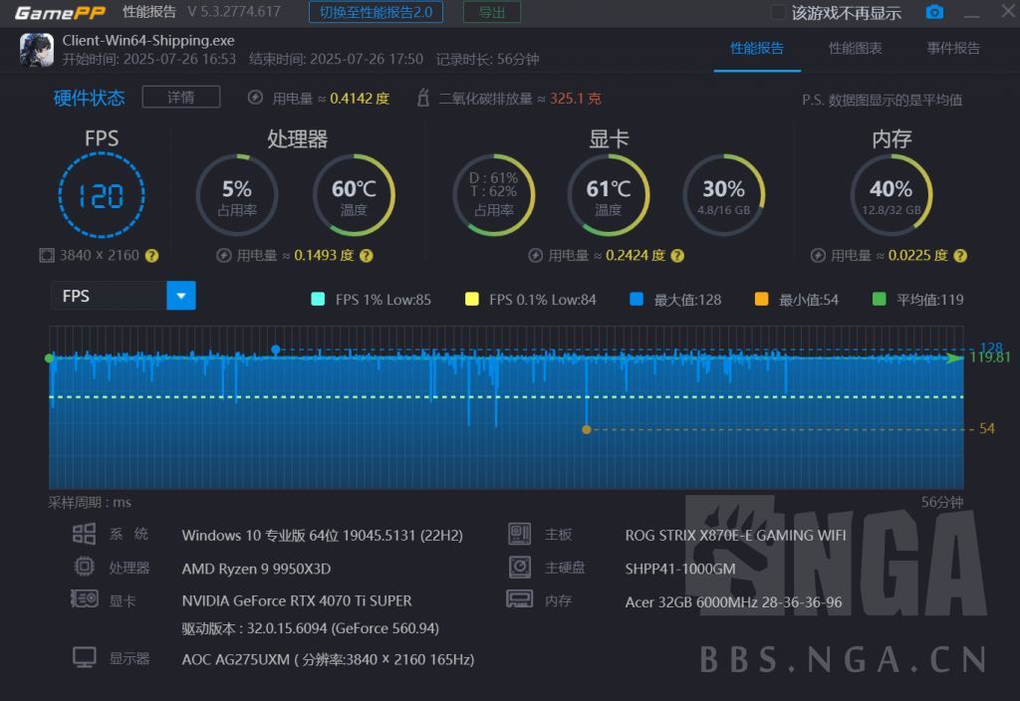Viewport: 1020px width, 701px height.
Task: Click the 显卡 graphics card icon
Action: coord(84,599)
